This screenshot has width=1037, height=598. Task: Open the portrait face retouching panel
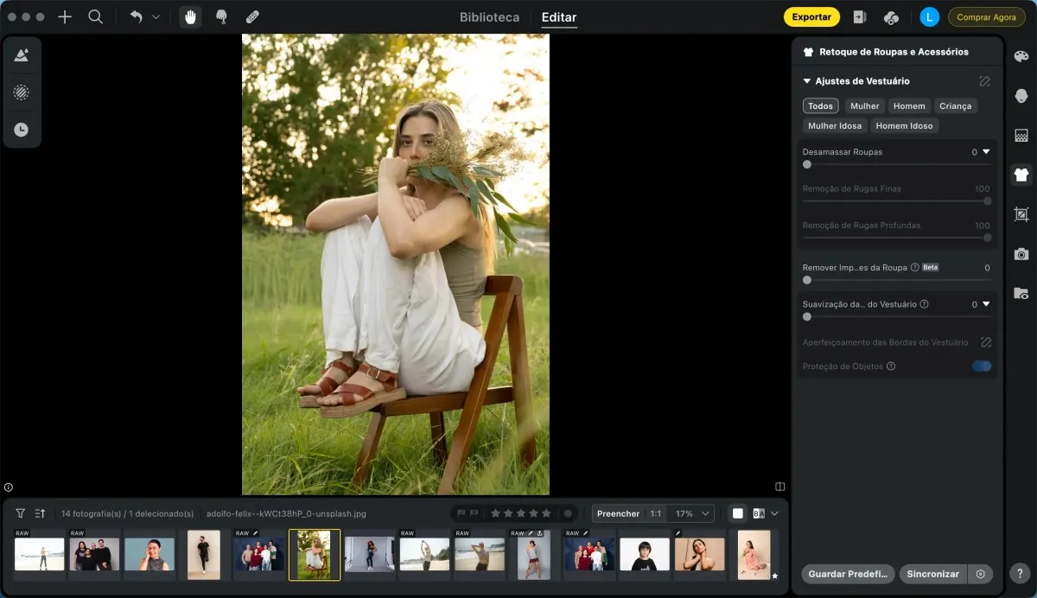[x=1021, y=96]
